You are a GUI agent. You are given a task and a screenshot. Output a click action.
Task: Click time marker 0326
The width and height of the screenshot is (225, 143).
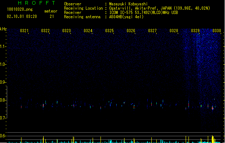tap(131, 31)
